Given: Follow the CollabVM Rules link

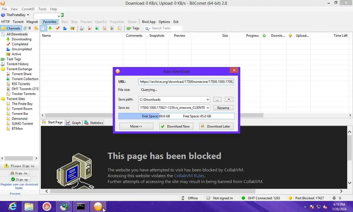Looking at the screenshot, I should tap(189, 176).
